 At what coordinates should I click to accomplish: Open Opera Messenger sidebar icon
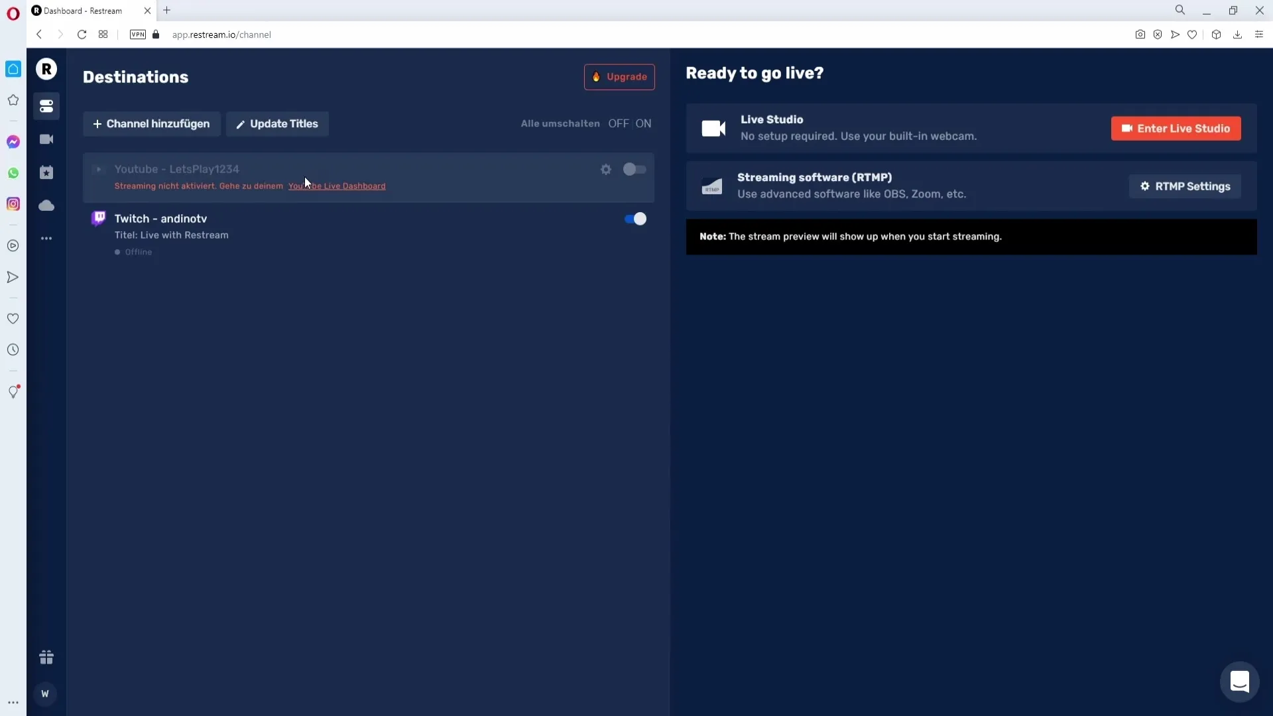(x=13, y=142)
